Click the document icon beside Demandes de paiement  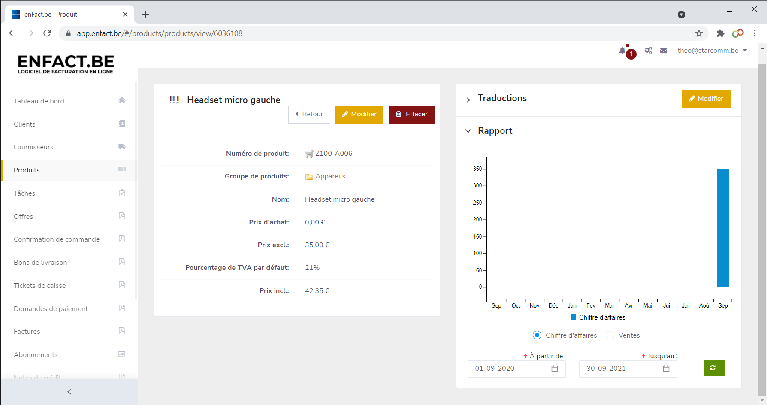click(122, 308)
